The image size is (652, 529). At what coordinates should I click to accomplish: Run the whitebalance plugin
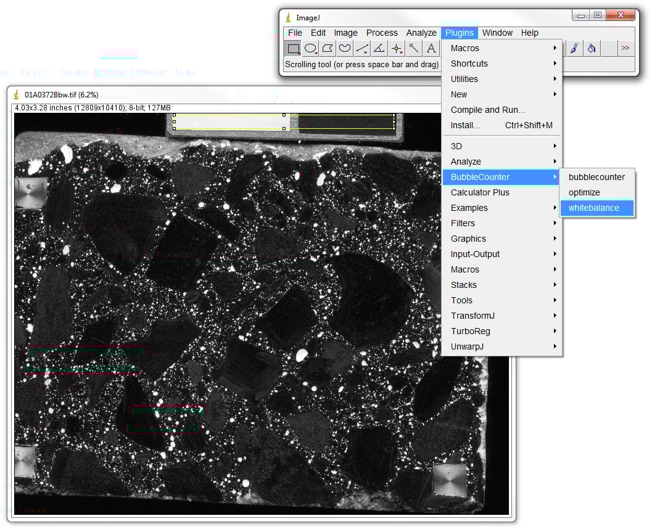coord(593,208)
